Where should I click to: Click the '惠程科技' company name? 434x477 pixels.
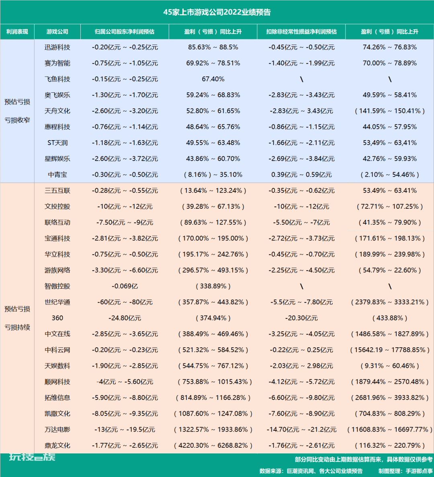click(x=57, y=127)
